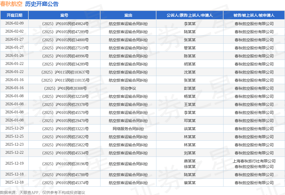Image resolution: width=285 pixels, height=195 pixels.
Task: Select plaintiff 唐某某
Action: [x=190, y=161]
